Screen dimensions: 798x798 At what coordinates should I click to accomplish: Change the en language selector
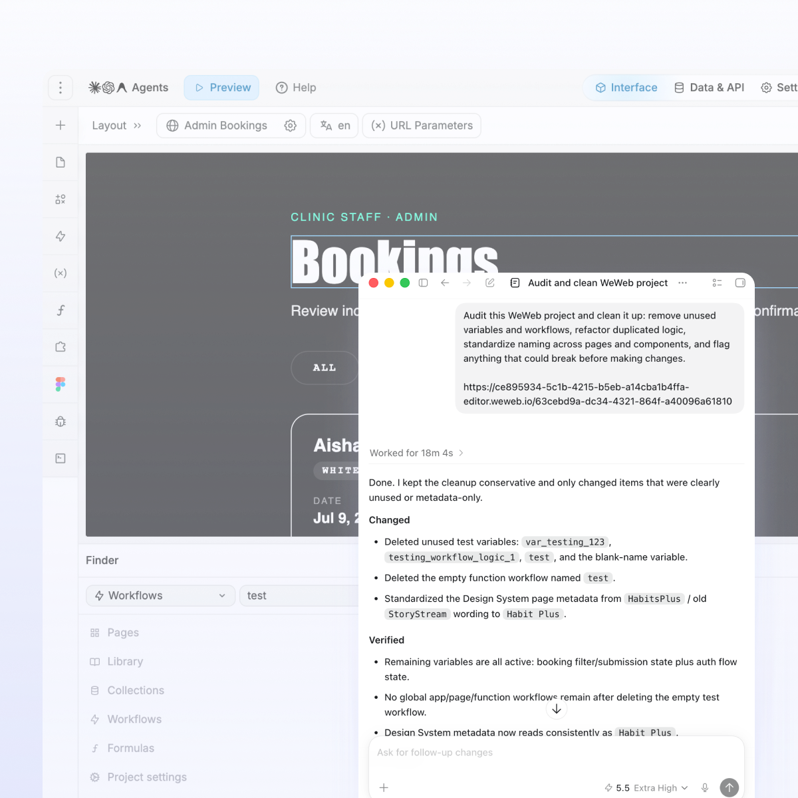point(334,126)
